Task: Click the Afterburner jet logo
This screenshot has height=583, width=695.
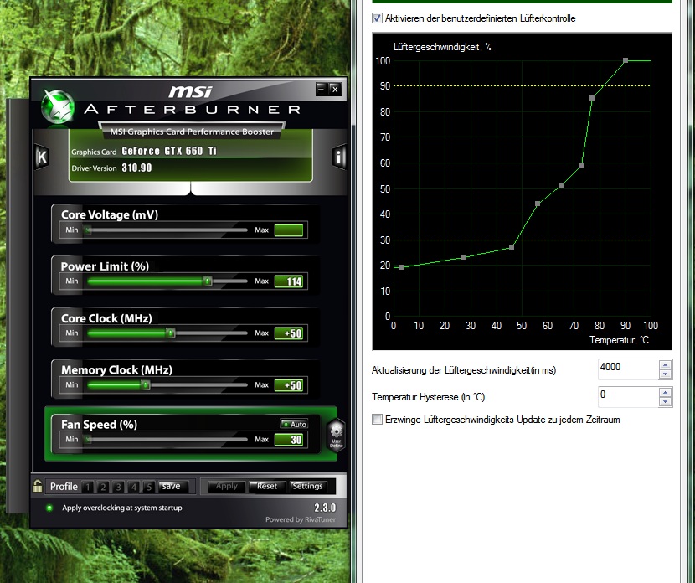Action: (59, 106)
